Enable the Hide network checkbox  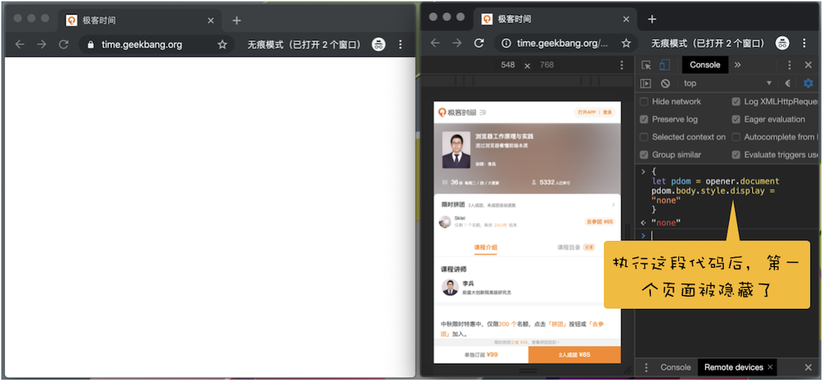(644, 102)
